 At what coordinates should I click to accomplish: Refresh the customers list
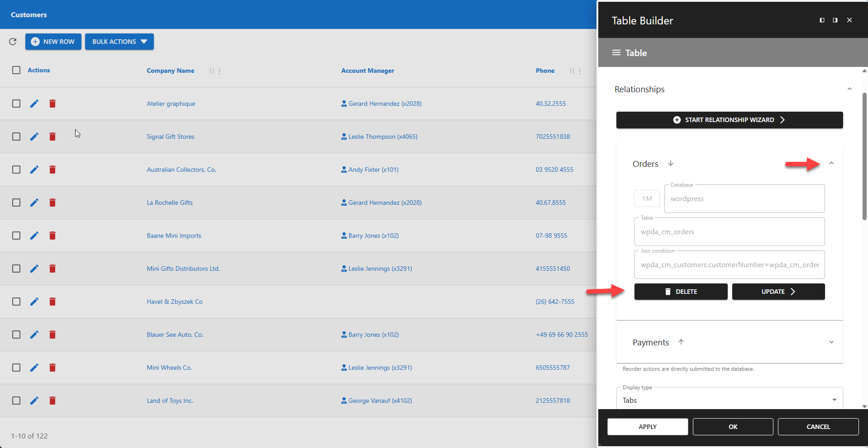13,42
